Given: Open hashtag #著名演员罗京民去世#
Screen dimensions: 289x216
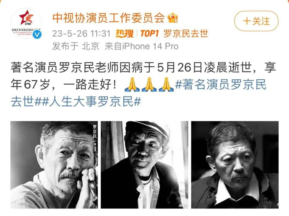Looking at the screenshot, I should (x=139, y=93).
